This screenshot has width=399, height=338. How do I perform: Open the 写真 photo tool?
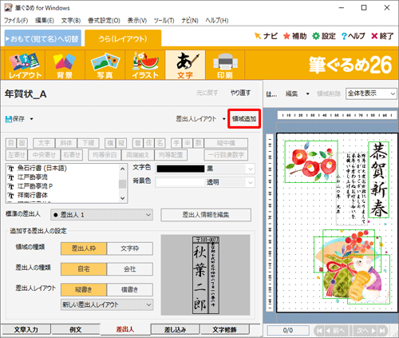tap(105, 65)
